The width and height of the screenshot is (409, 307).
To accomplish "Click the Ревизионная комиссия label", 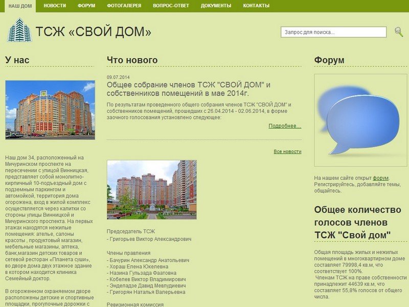I will pos(135,304).
